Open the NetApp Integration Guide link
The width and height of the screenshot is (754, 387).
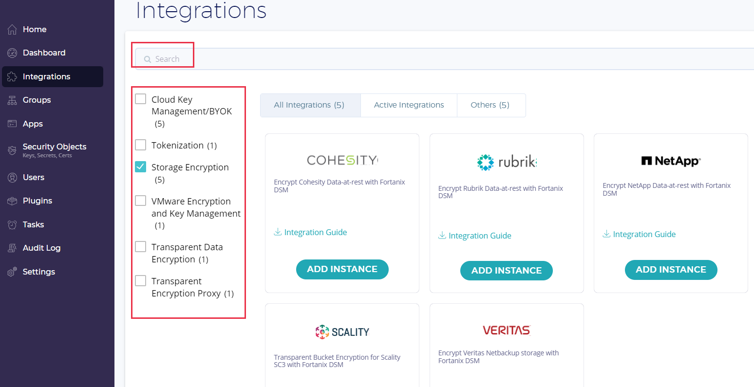click(644, 235)
